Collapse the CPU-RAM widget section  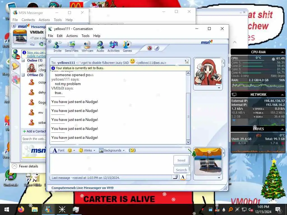click(x=283, y=52)
